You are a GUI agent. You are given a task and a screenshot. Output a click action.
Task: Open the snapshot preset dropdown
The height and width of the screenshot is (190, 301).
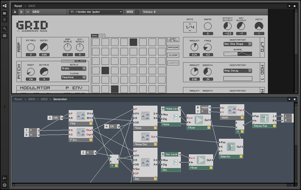(96, 12)
